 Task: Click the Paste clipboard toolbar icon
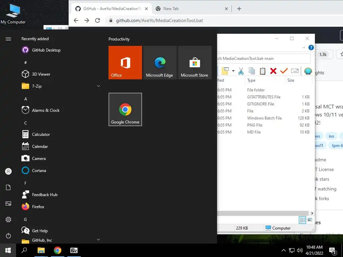263,71
